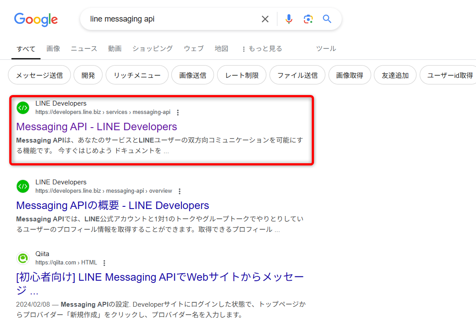Click the LINE Developers site favicon
This screenshot has height=330, width=476.
[22, 107]
